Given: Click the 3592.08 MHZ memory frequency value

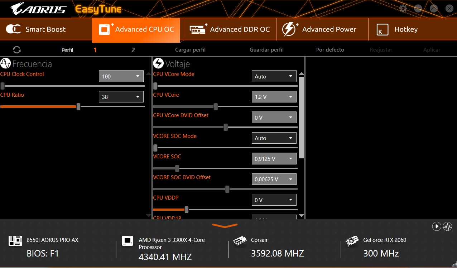Looking at the screenshot, I should (278, 253).
